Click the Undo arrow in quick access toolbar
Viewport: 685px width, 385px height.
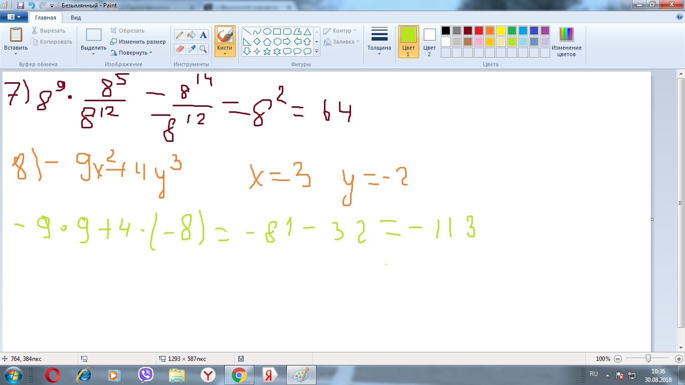click(x=32, y=5)
